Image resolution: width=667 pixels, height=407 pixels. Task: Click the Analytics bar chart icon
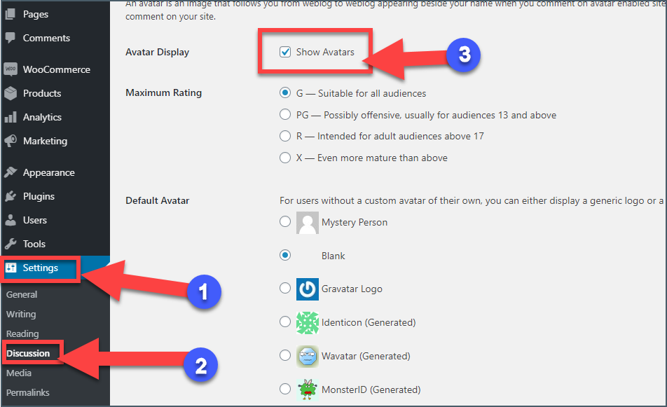click(x=11, y=117)
